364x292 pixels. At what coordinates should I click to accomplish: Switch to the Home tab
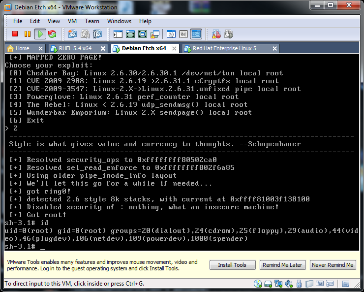(25, 48)
